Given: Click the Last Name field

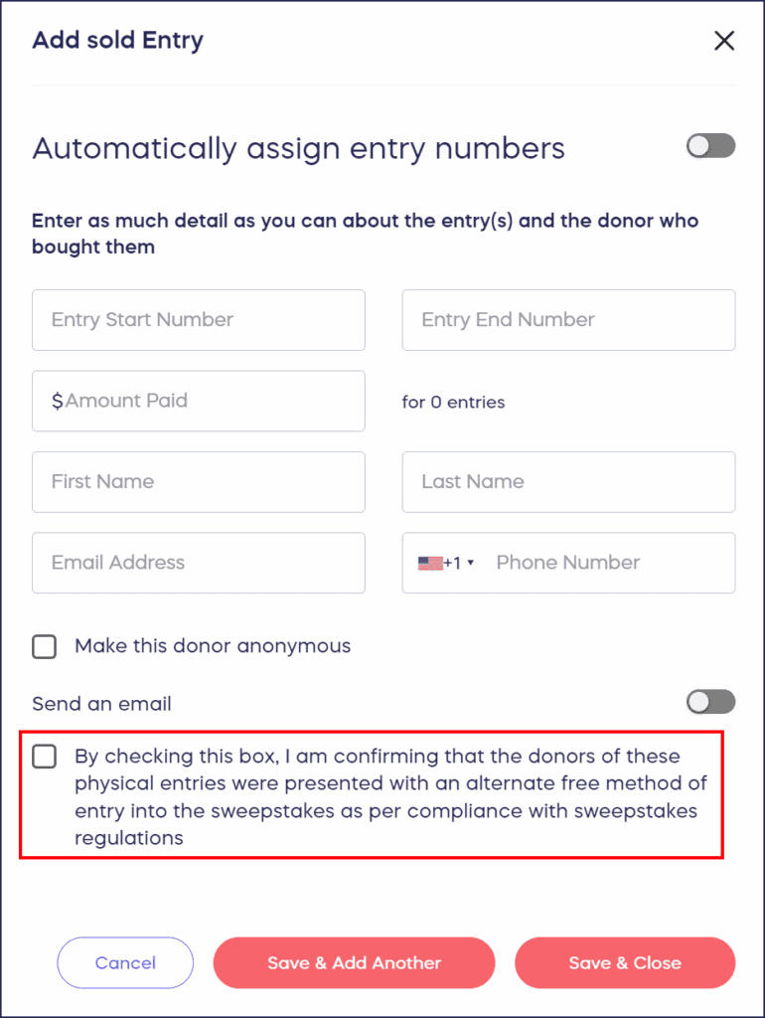Looking at the screenshot, I should click(568, 482).
